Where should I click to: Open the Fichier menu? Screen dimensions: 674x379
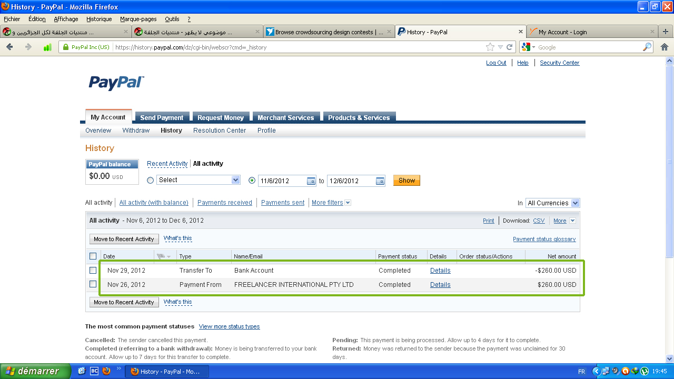(x=12, y=19)
